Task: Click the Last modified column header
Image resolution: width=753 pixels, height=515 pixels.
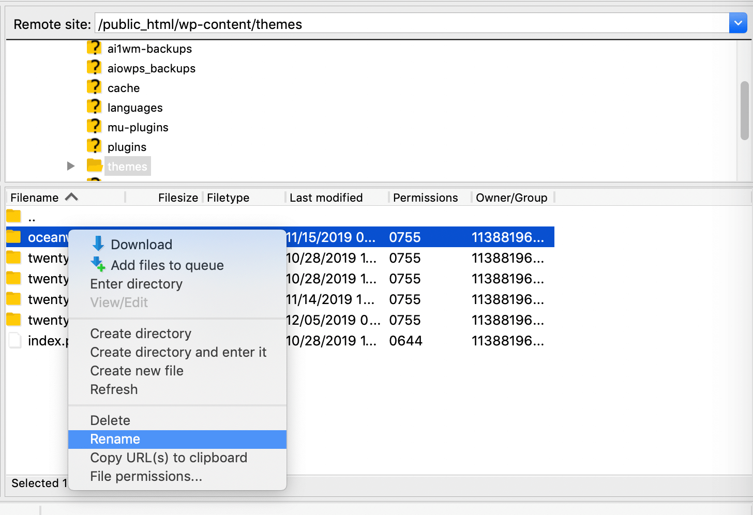Action: [x=325, y=197]
